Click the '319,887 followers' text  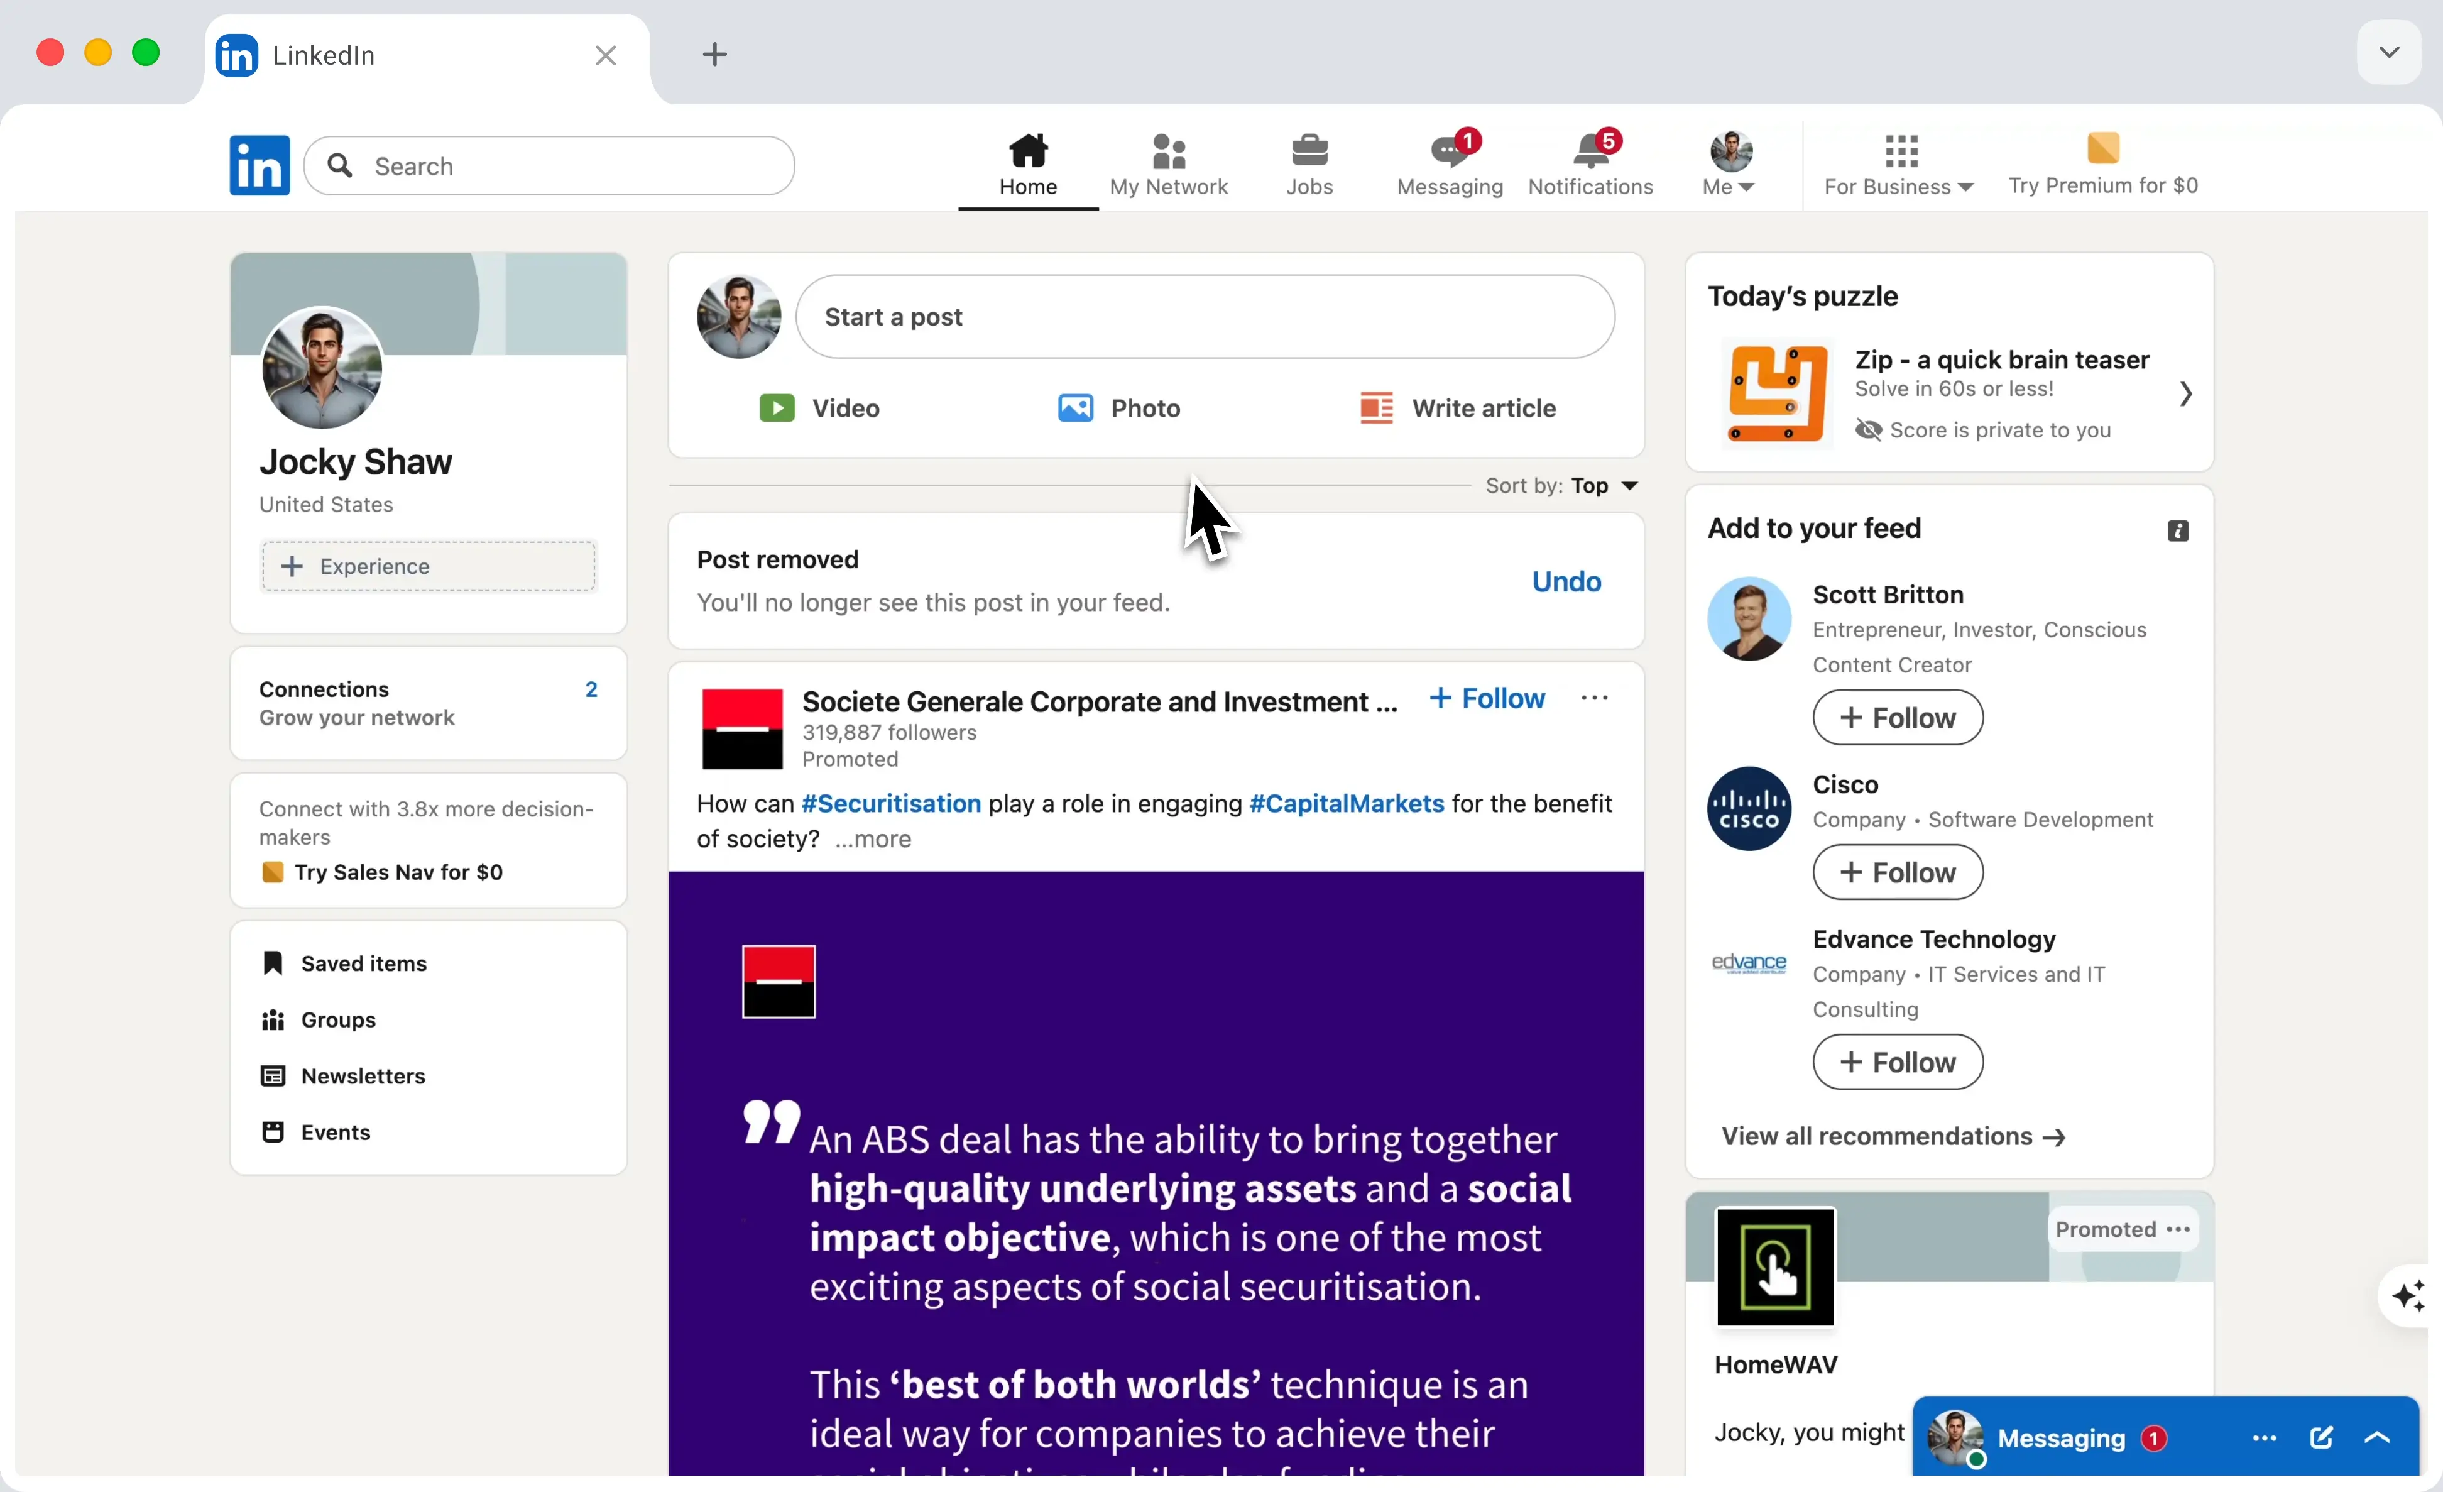coord(888,733)
